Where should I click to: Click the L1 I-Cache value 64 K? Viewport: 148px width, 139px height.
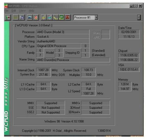[44, 84]
